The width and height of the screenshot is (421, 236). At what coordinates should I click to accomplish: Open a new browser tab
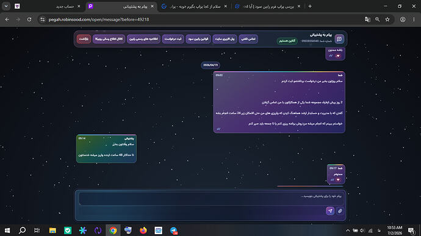point(310,6)
